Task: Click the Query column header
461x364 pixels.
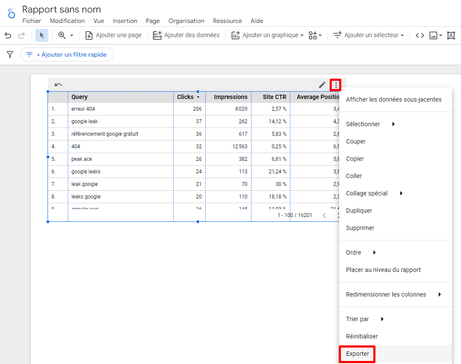Action: pyautogui.click(x=79, y=97)
